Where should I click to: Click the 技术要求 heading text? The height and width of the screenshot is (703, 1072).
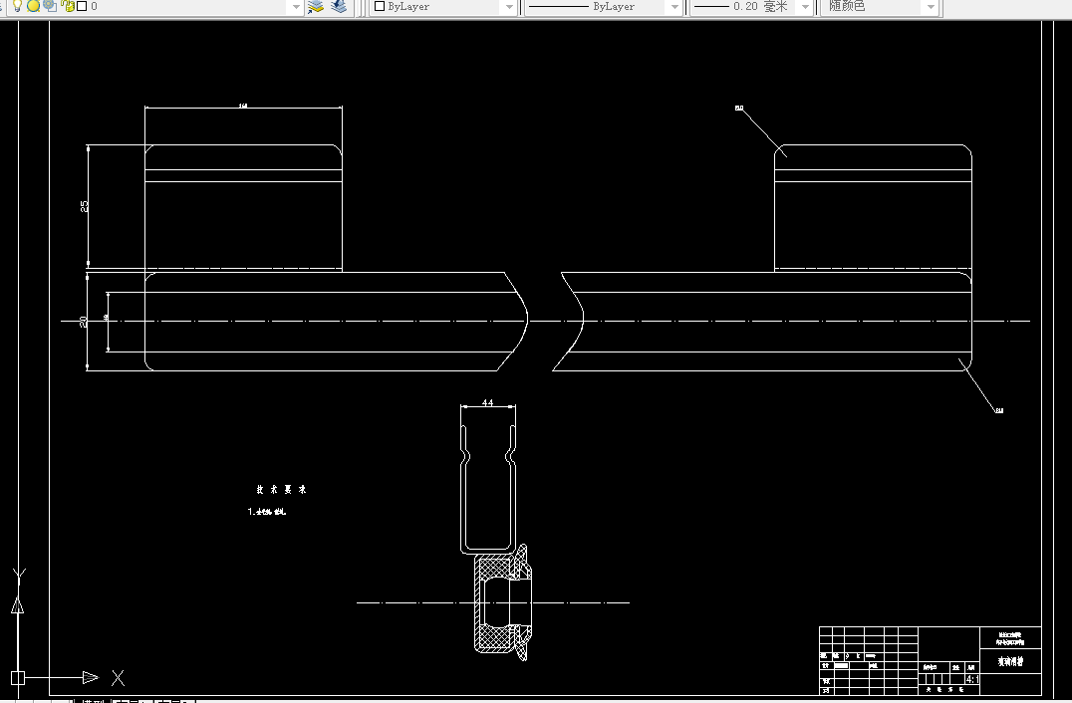[x=282, y=489]
